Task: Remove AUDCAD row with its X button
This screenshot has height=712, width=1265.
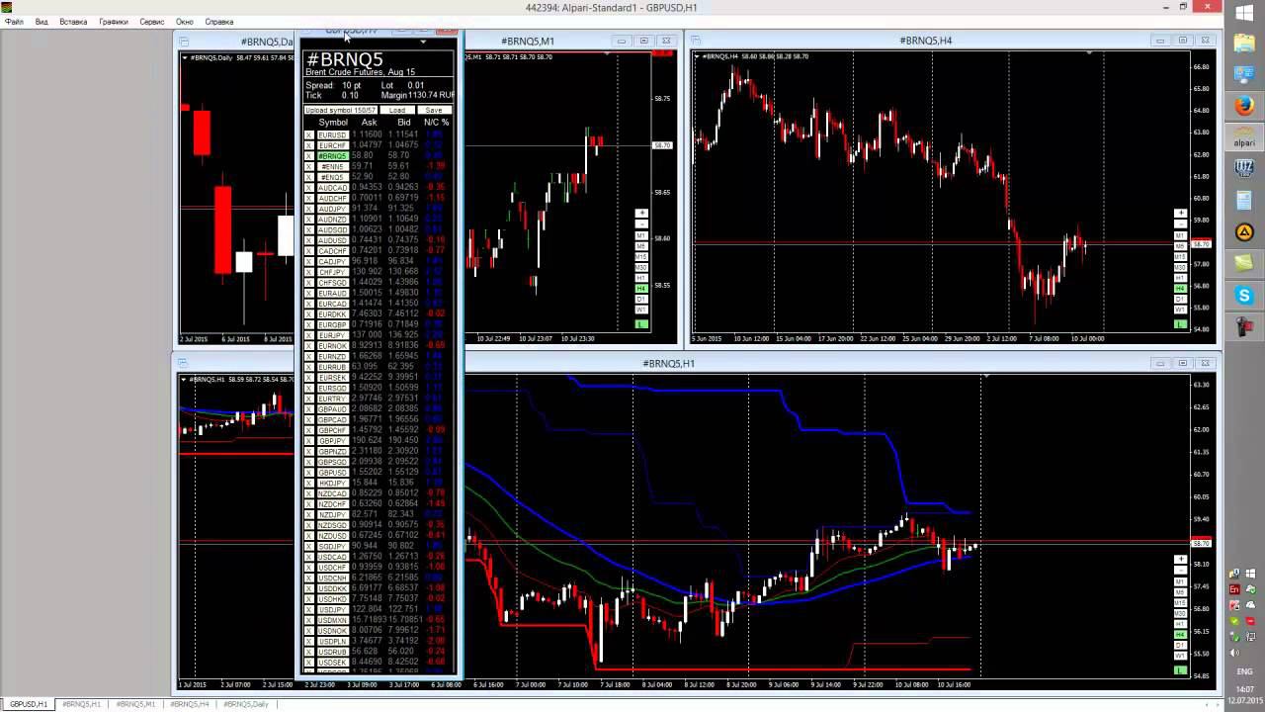Action: 308,187
